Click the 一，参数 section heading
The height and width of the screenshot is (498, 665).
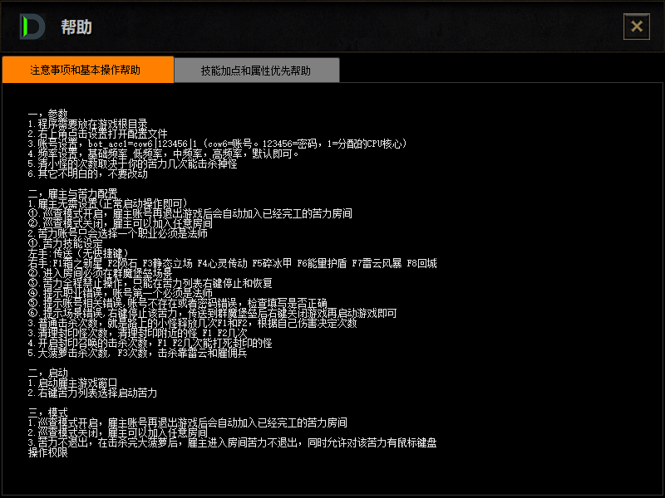tap(47, 114)
